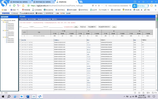Screen dimensions: 158x99
Task: Click the purple undo-close-tab arrow icon
Action: [18, 6]
